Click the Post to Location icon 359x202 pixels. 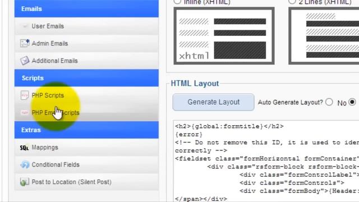pyautogui.click(x=25, y=182)
